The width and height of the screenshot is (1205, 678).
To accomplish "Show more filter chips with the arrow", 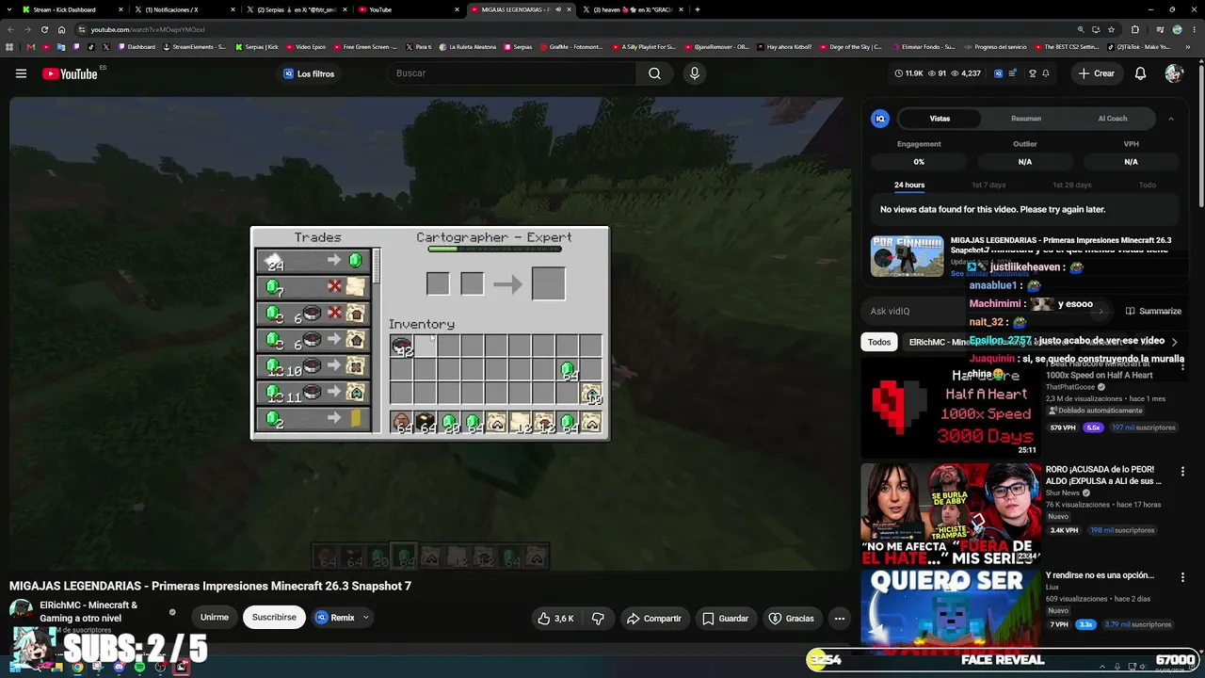I will [1174, 342].
